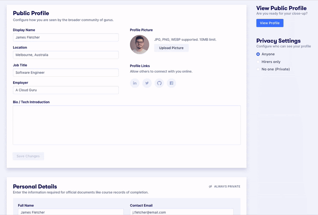Focus the Job Title input field
Screen dimensions: 318x215
[x=66, y=73]
